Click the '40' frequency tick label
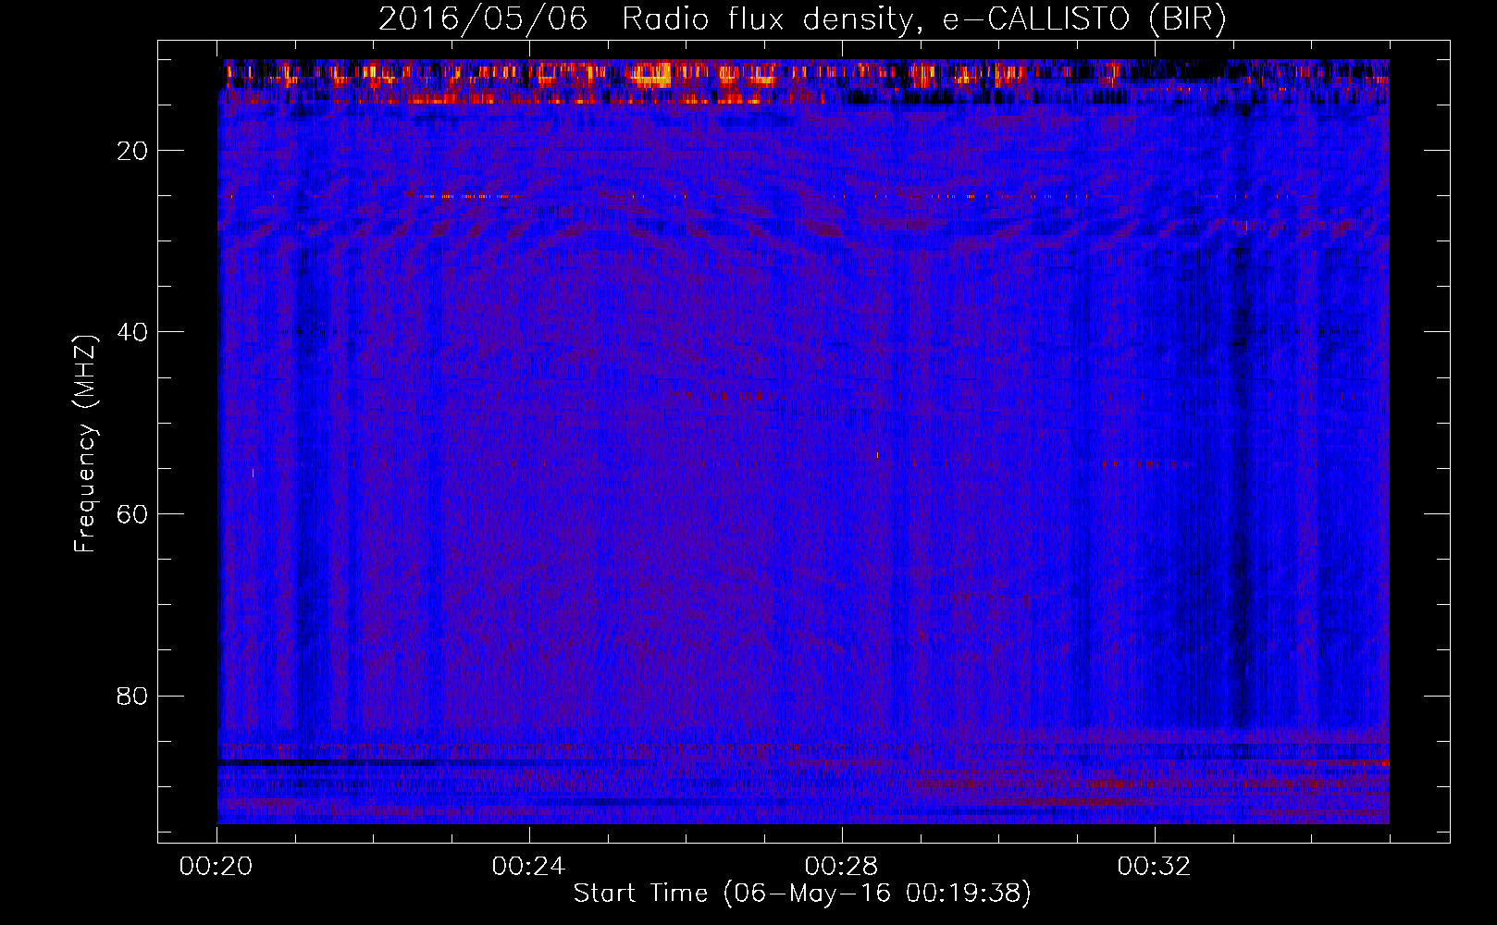Viewport: 1497px width, 925px height. point(133,332)
